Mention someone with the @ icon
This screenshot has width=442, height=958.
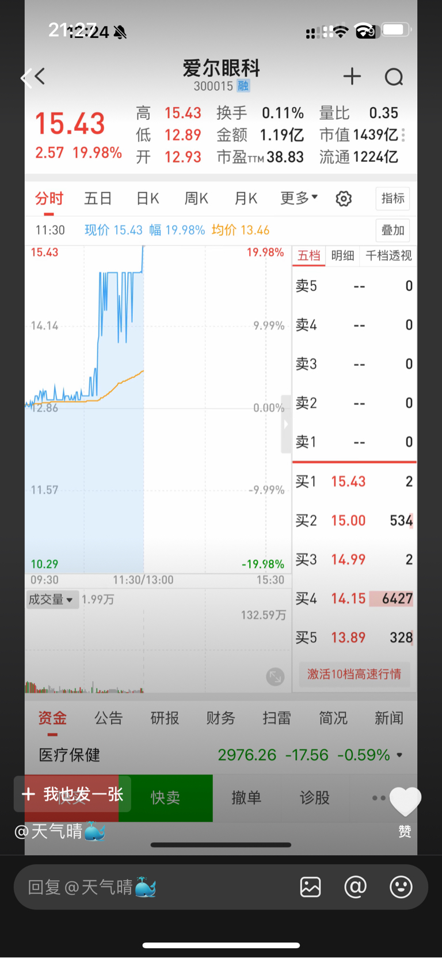tap(355, 887)
